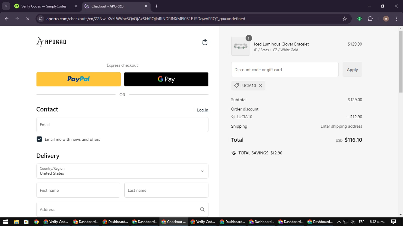This screenshot has width=403, height=226.
Task: Click the address search magnifier icon
Action: coord(202,209)
